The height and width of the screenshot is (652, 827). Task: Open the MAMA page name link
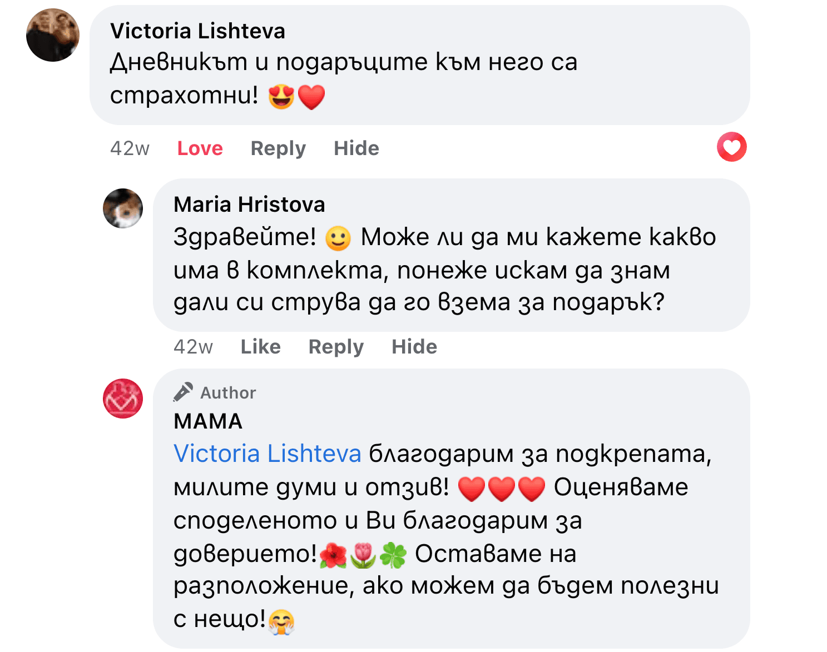(x=208, y=421)
